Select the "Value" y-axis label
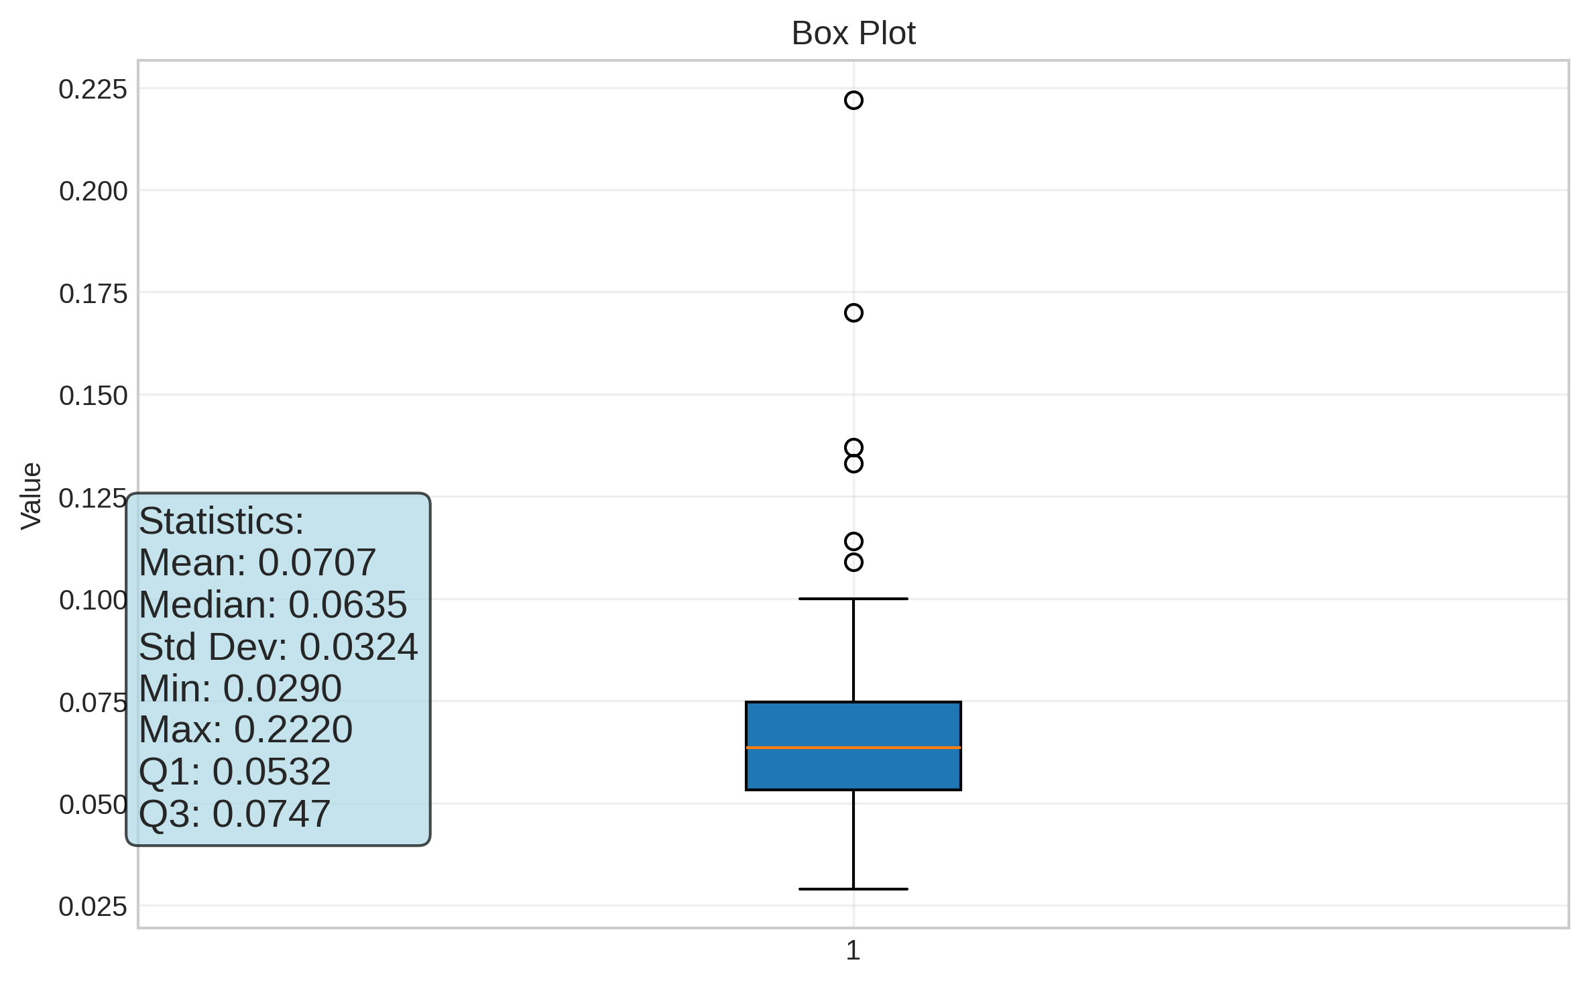 click(x=31, y=496)
